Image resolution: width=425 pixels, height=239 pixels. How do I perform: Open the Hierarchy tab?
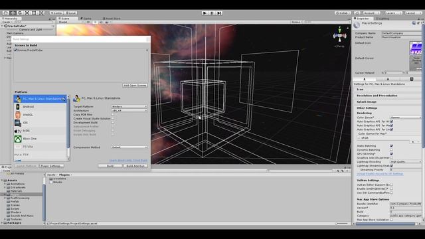[11, 19]
